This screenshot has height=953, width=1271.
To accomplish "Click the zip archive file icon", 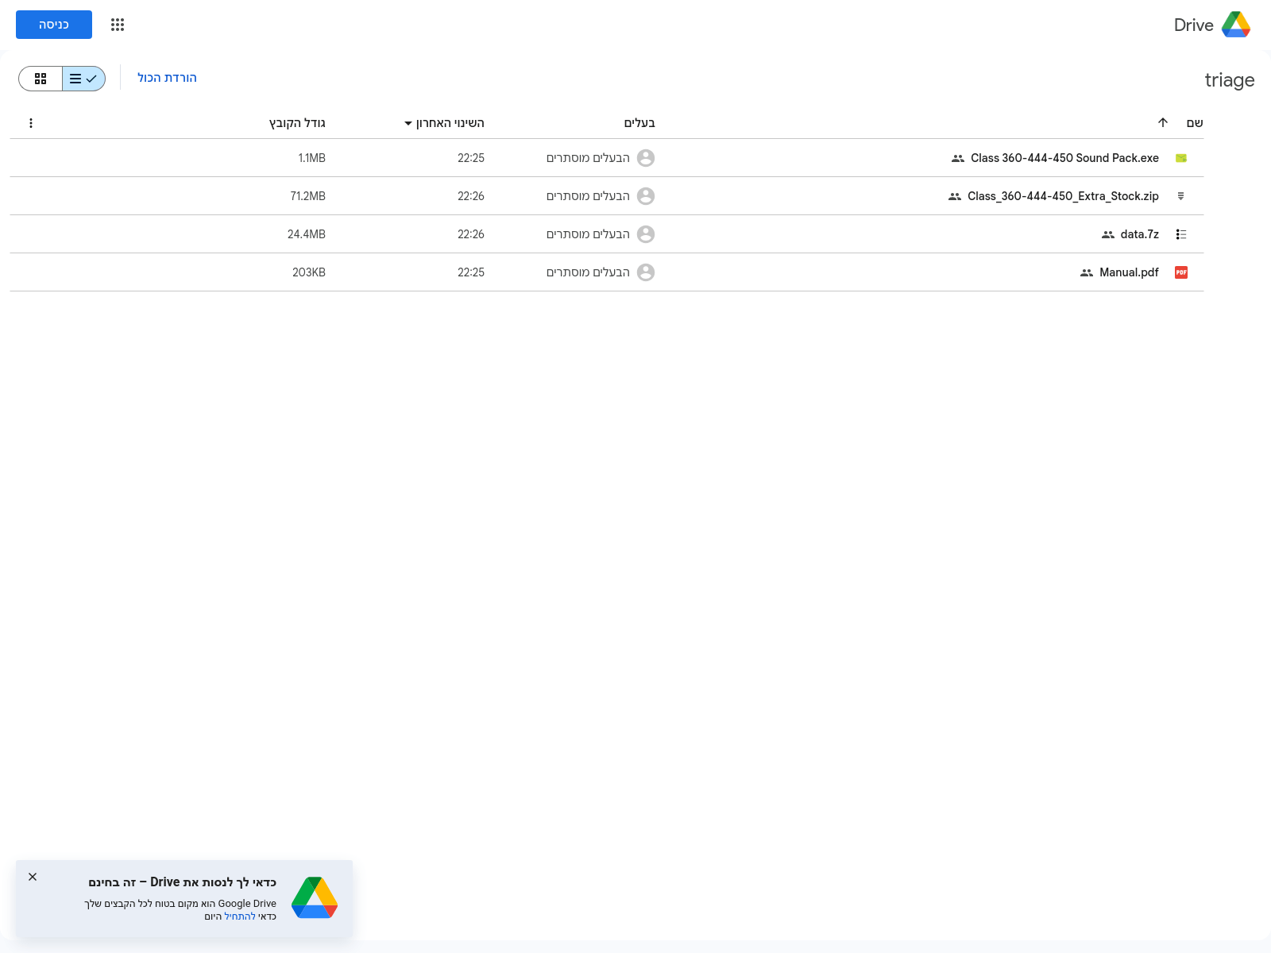I will pos(1181,196).
